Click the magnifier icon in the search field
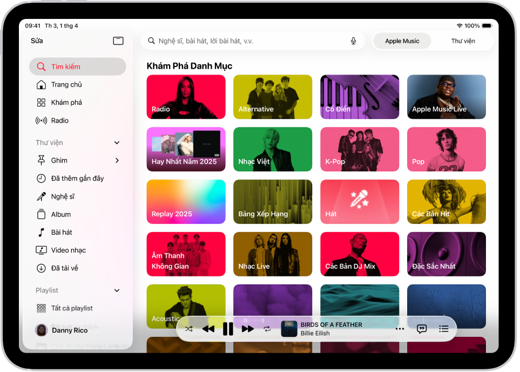 151,41
